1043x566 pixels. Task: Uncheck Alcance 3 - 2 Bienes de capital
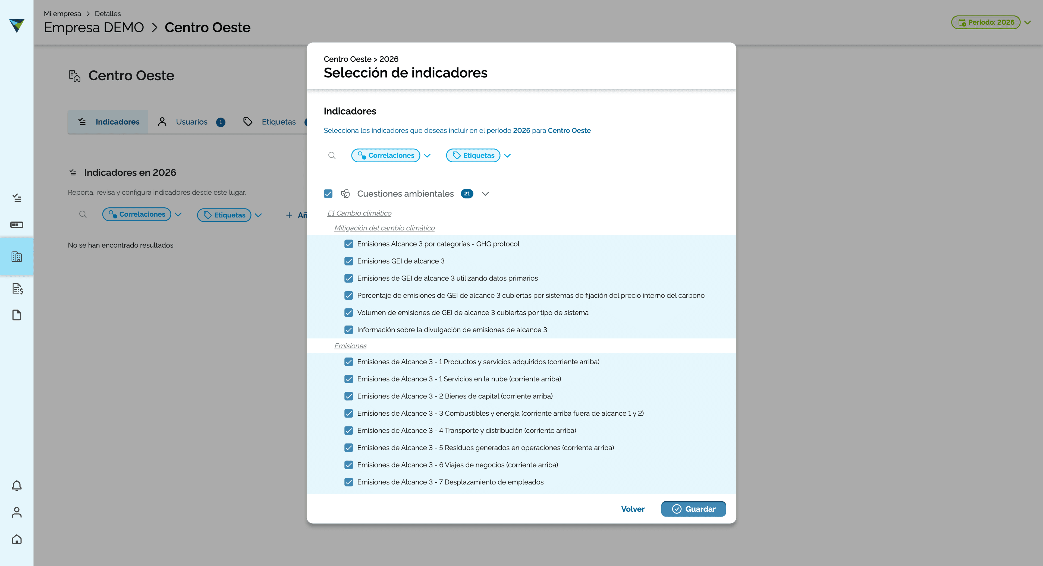tap(348, 396)
